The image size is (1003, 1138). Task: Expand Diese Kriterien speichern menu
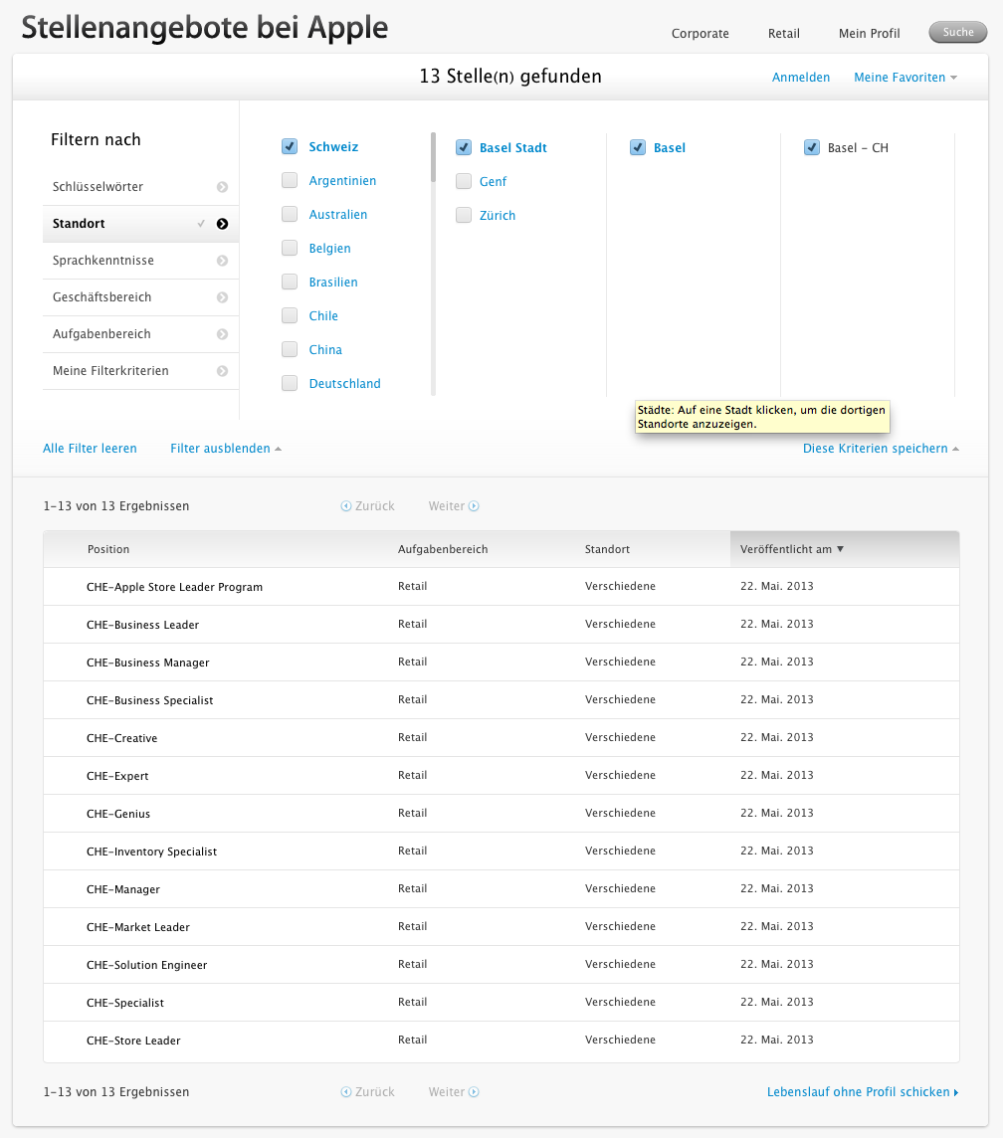pyautogui.click(x=880, y=449)
